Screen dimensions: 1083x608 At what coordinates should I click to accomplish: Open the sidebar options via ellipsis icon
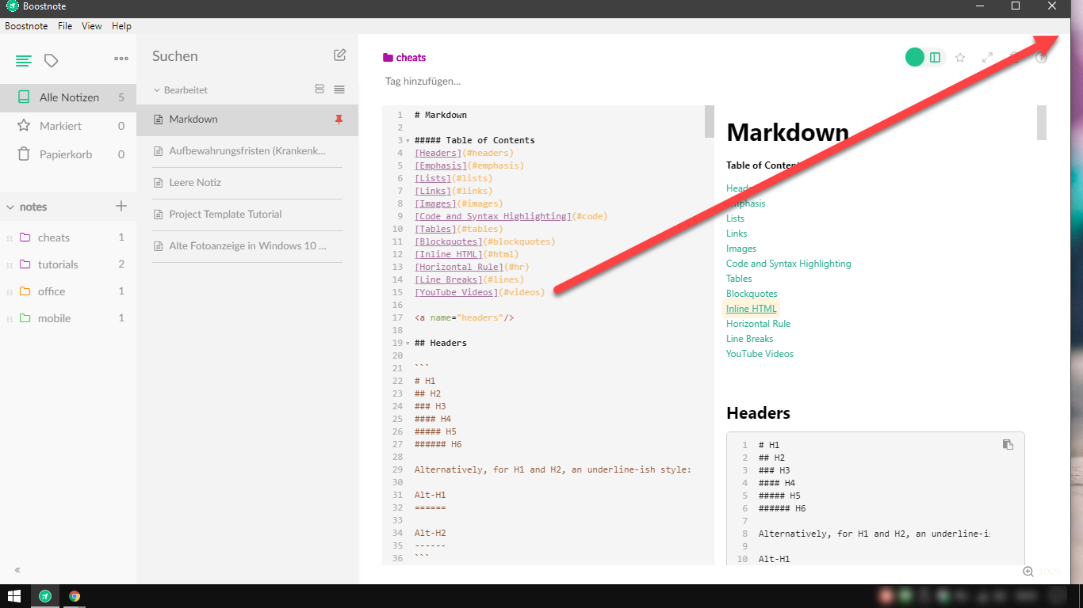(121, 58)
